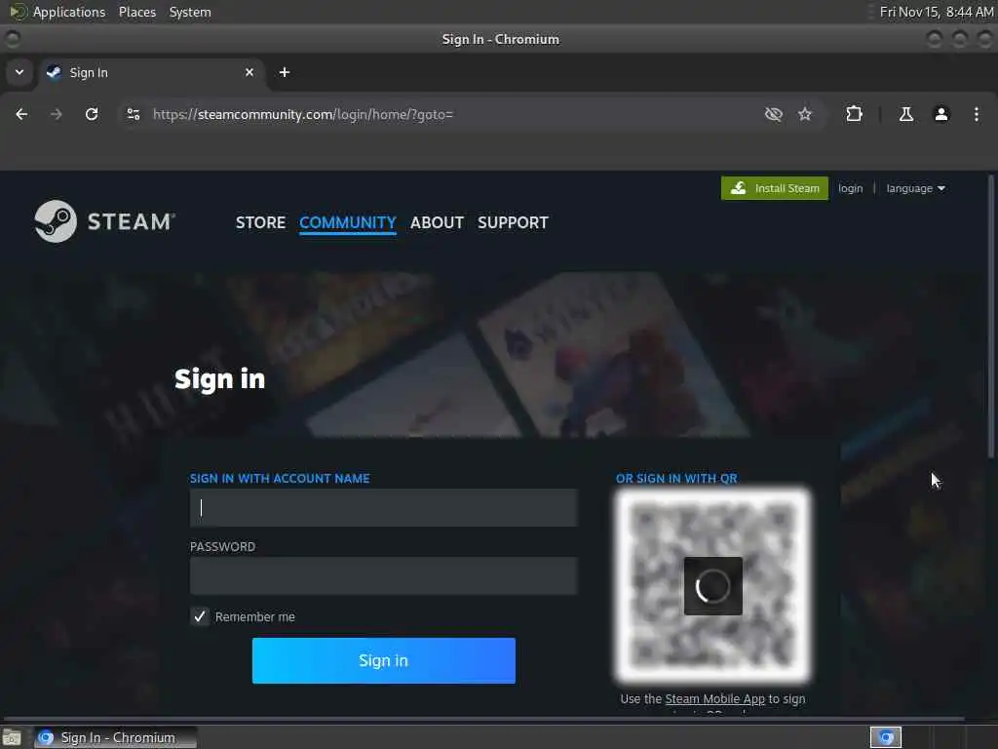Open the Applications menu

(x=69, y=12)
